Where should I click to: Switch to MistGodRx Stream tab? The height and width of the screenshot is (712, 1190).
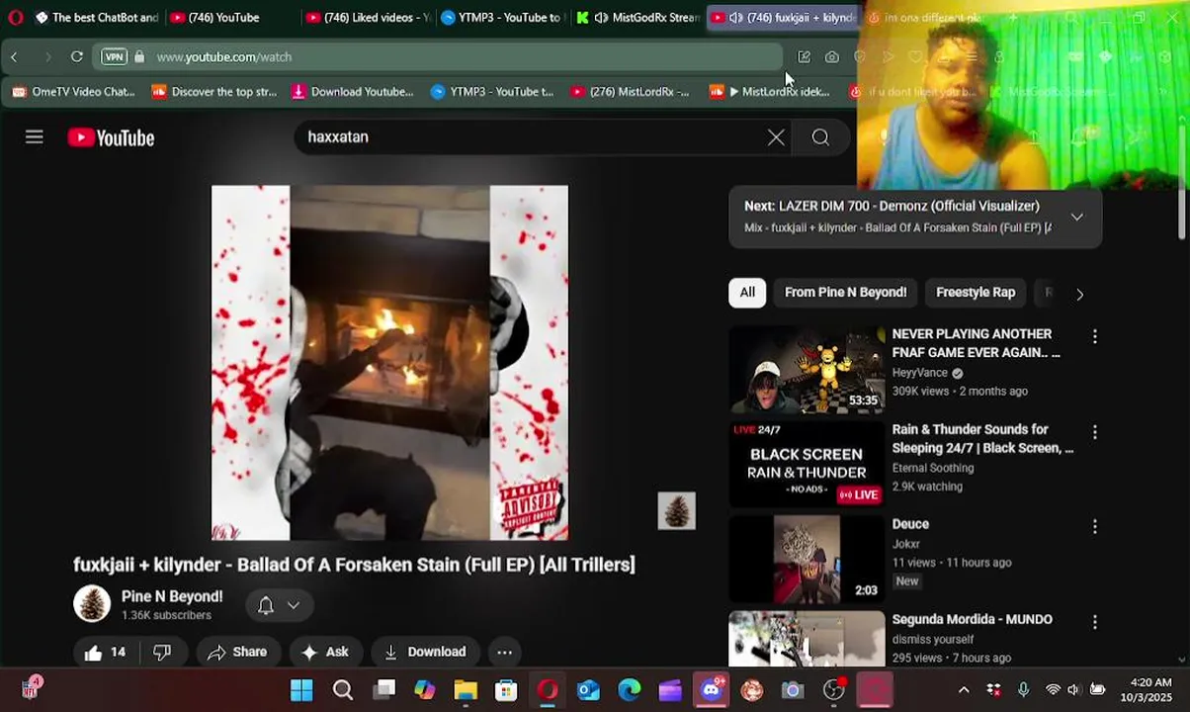coord(637,17)
